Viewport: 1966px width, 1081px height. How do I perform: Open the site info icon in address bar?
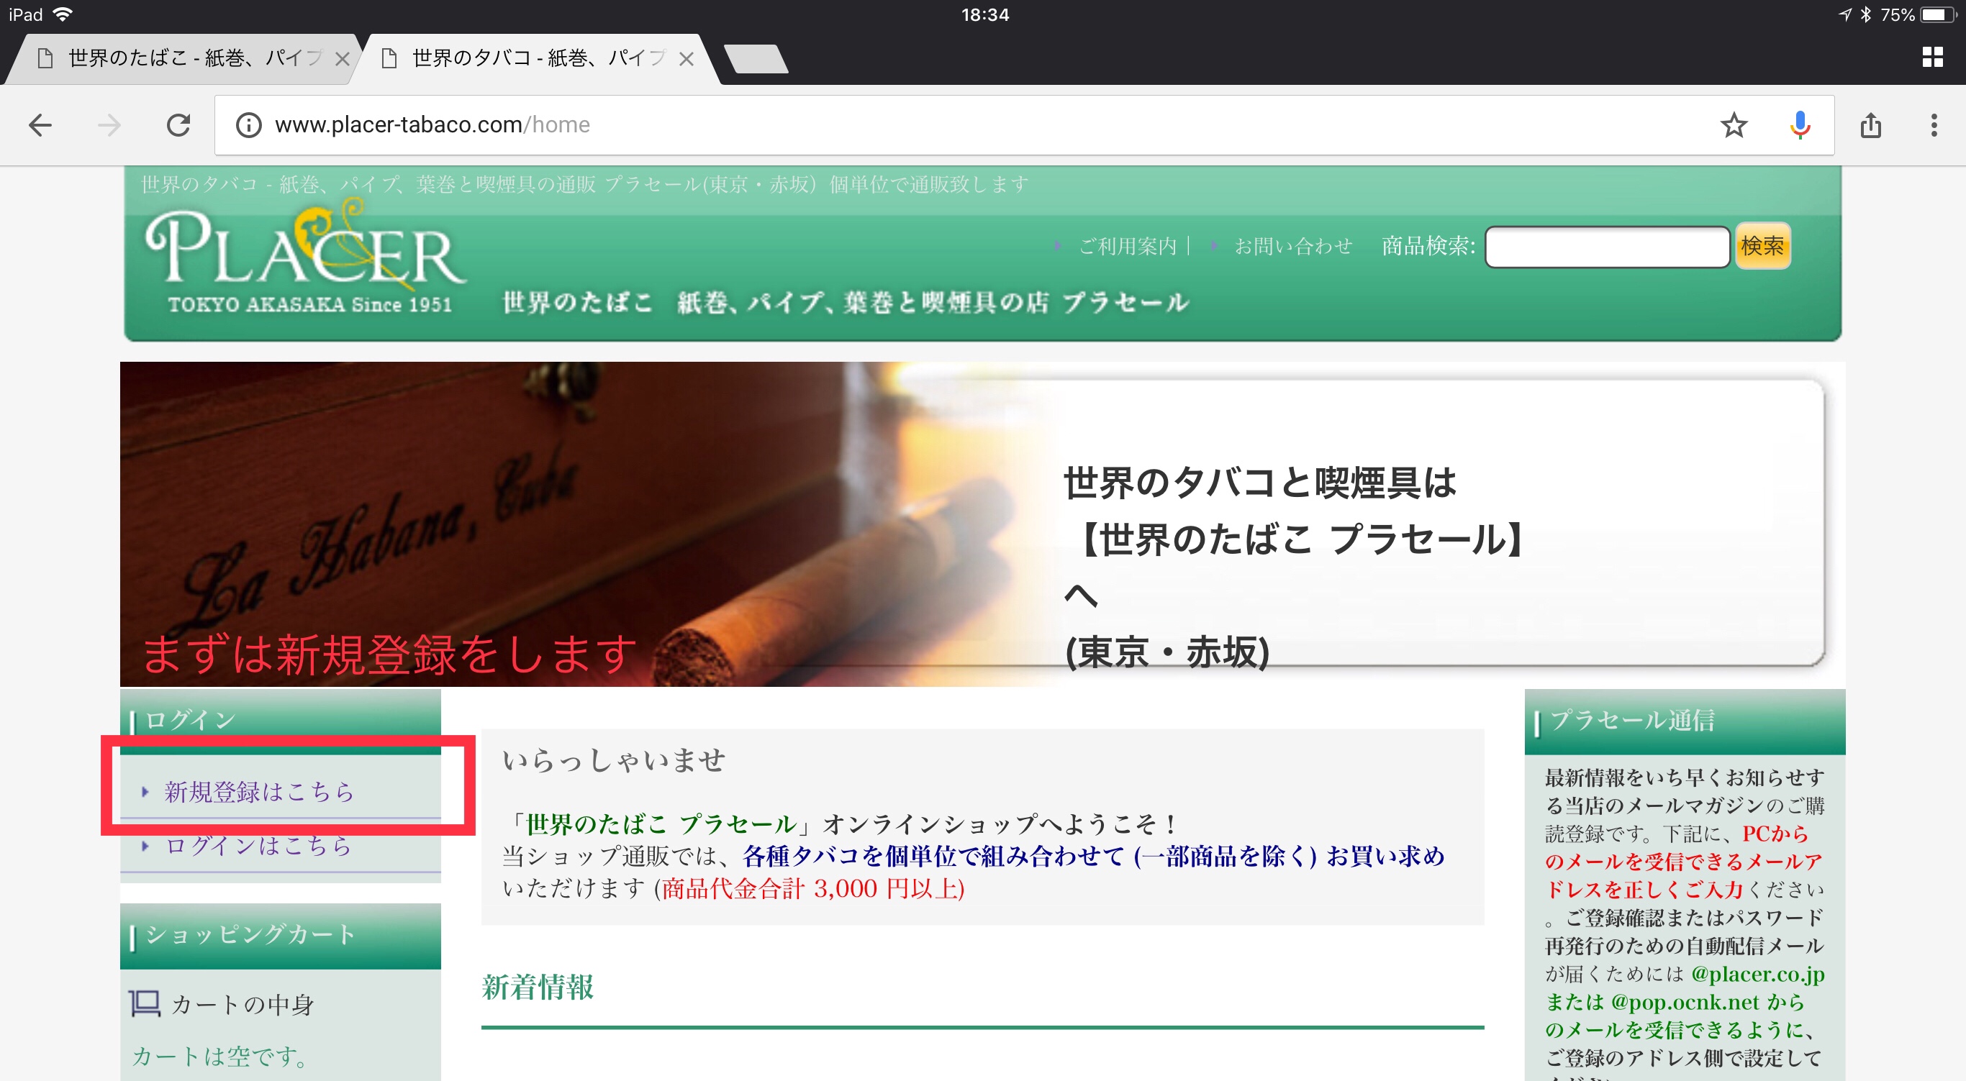coord(248,124)
